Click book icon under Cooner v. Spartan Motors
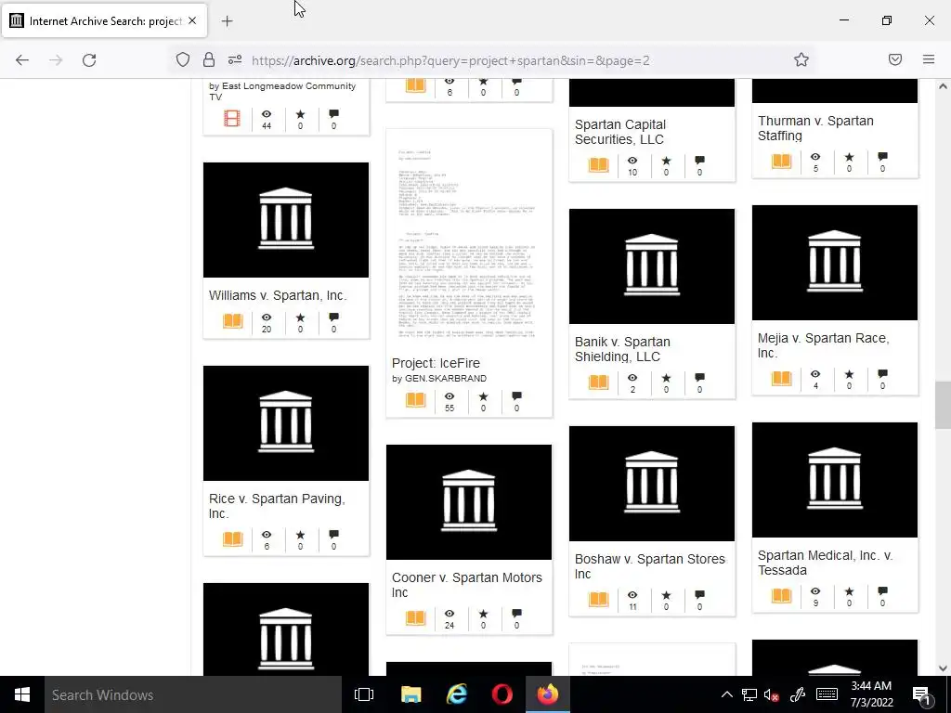The image size is (951, 713). [415, 617]
